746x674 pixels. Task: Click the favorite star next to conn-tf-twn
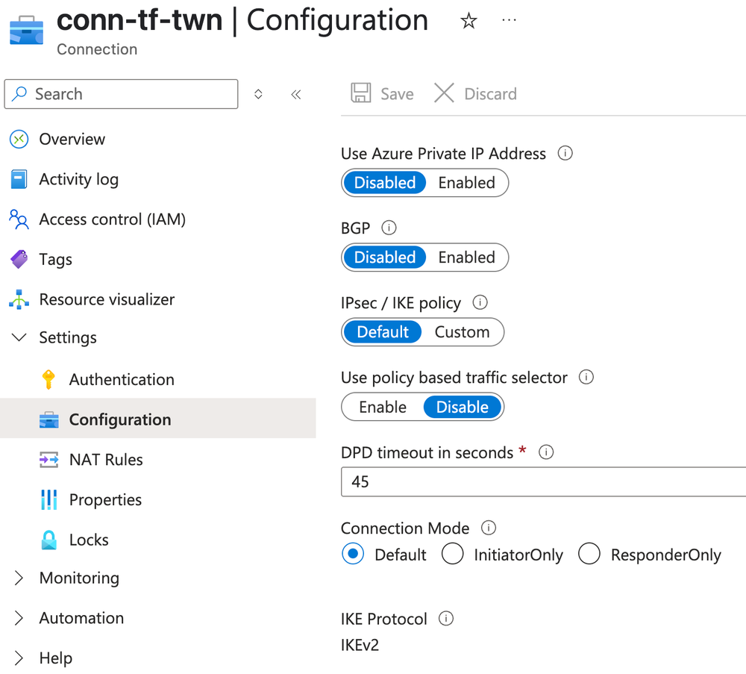point(468,21)
